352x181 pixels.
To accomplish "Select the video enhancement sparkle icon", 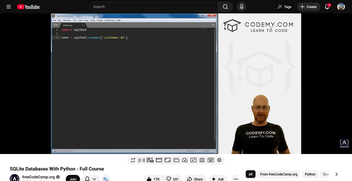I will coord(194,160).
